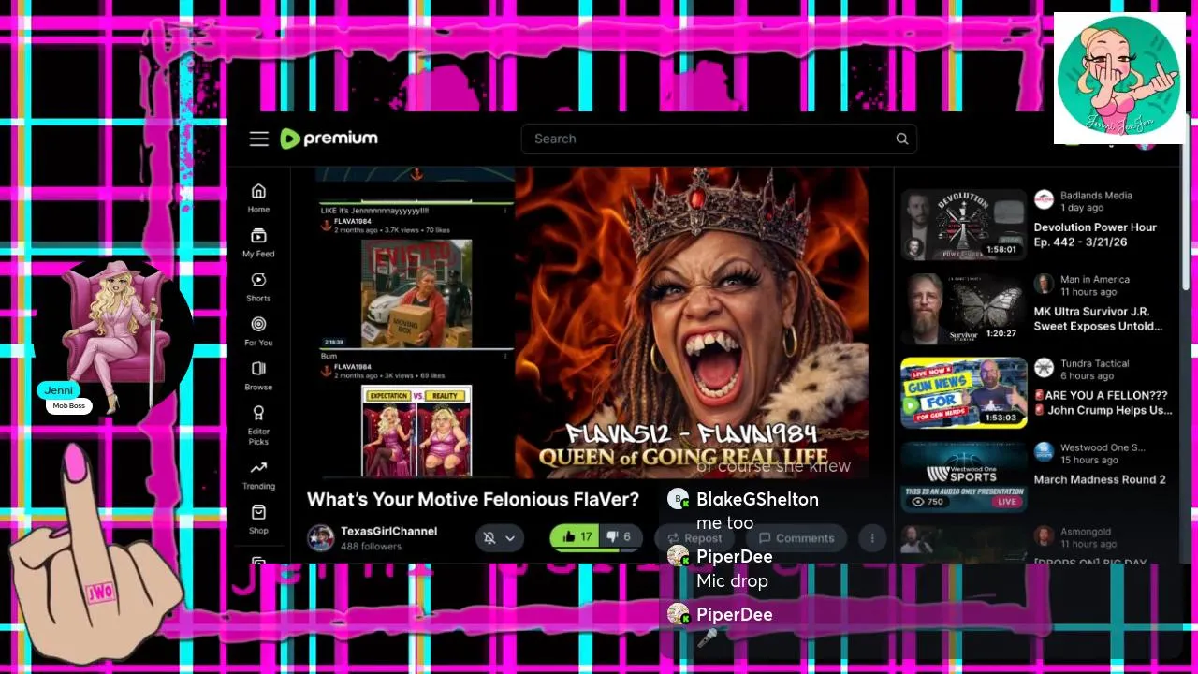Click the Badlands Media channel avatar

point(1044,199)
